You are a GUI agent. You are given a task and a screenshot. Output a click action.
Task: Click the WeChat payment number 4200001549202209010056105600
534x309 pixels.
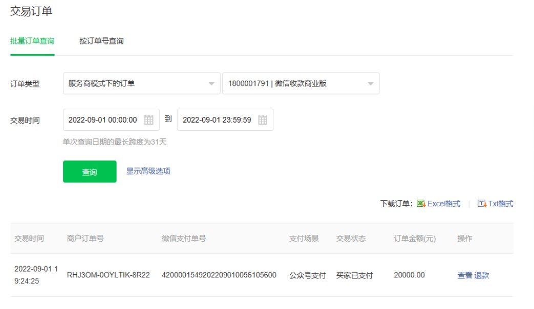click(x=219, y=275)
